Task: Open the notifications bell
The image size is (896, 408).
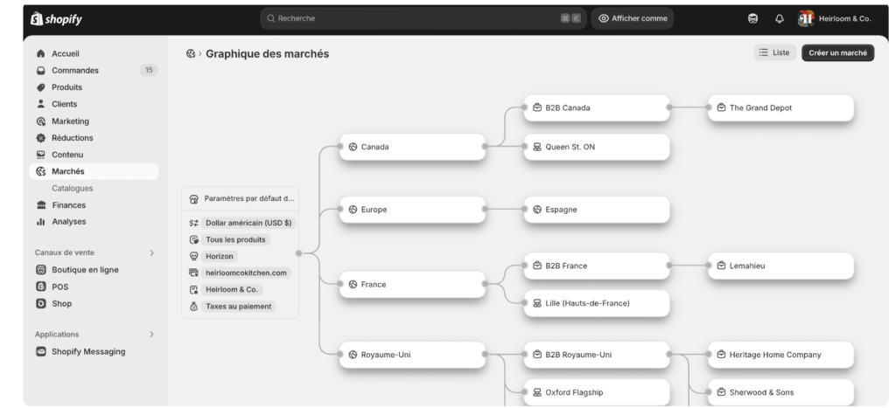Action: (x=780, y=19)
